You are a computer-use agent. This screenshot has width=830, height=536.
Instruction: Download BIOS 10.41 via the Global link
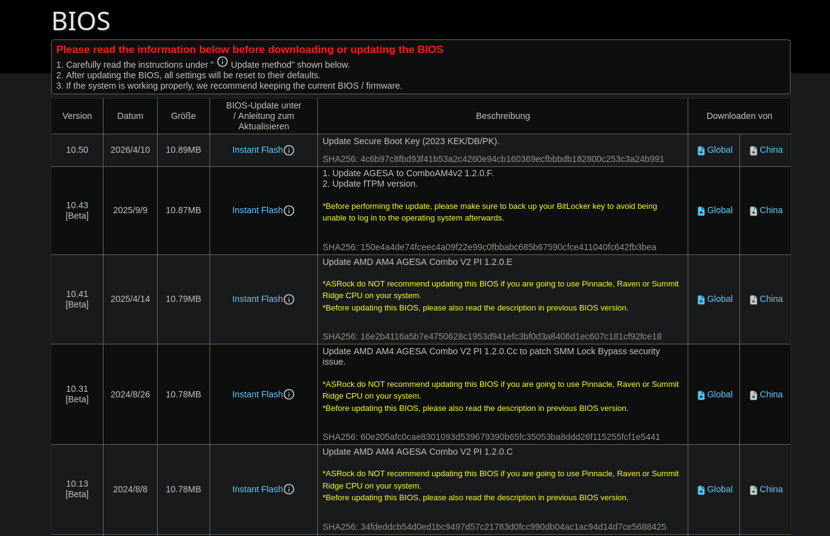click(x=720, y=299)
